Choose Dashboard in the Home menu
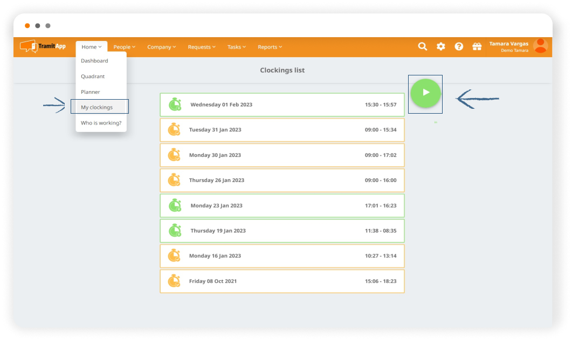 (x=95, y=61)
